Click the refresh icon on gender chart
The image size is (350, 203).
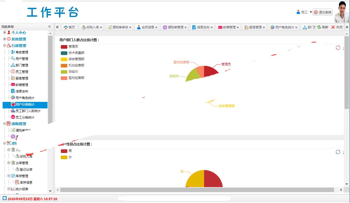(x=338, y=152)
